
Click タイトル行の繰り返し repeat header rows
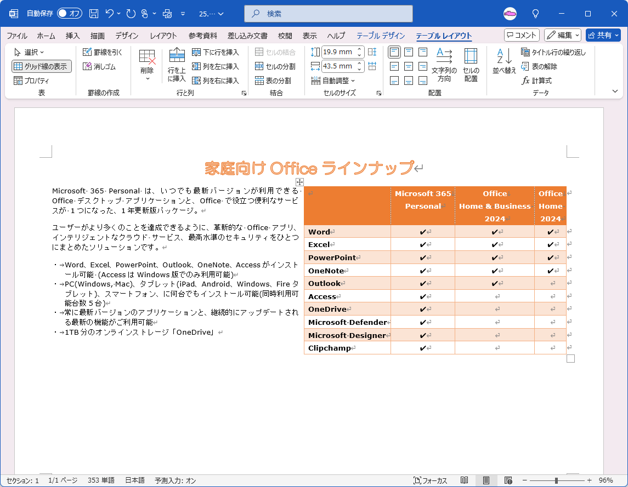pyautogui.click(x=553, y=52)
